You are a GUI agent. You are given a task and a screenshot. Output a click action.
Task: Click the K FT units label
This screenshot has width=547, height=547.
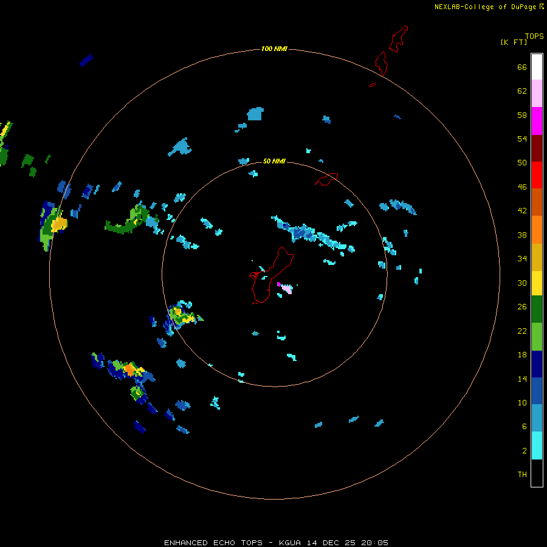click(x=514, y=42)
